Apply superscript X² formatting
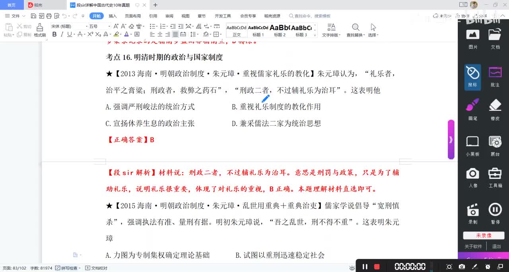 (90, 34)
